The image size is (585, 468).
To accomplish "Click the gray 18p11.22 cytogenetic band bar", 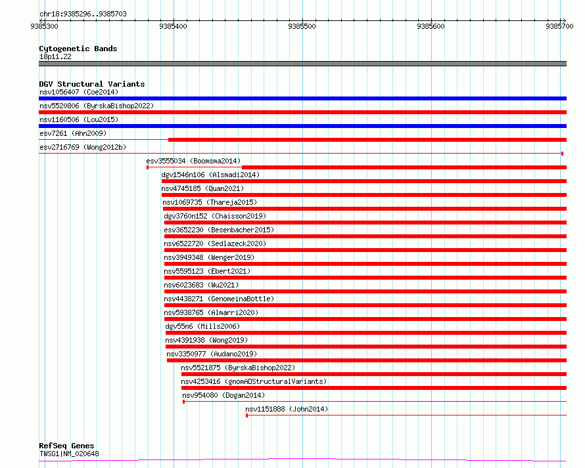I will click(302, 64).
